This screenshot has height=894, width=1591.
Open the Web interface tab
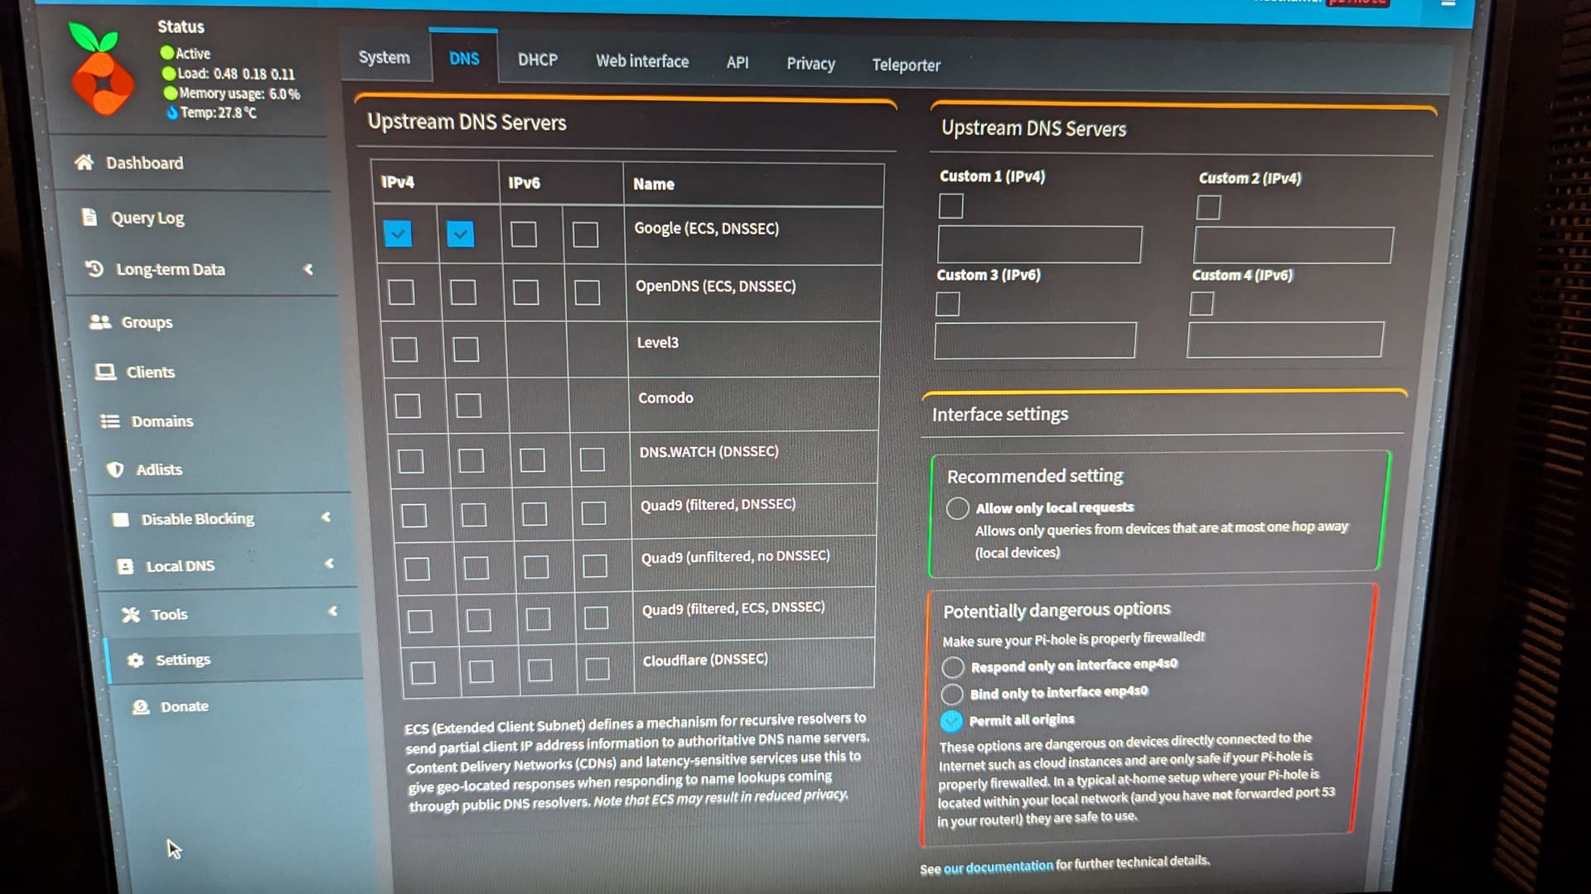pos(642,61)
